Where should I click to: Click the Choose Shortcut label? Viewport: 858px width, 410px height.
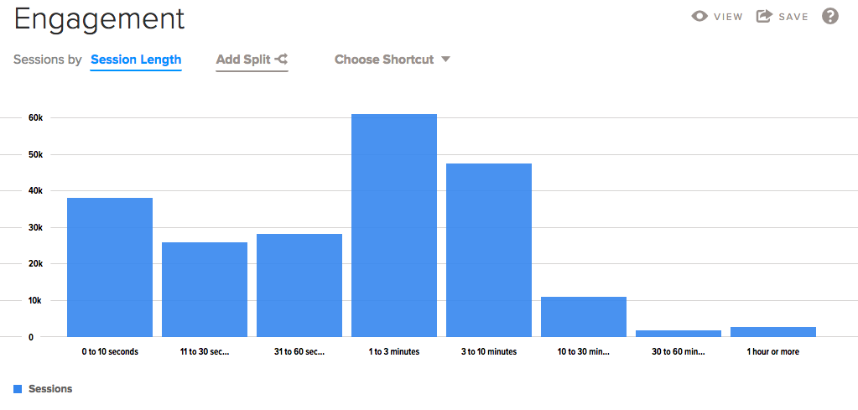click(384, 60)
